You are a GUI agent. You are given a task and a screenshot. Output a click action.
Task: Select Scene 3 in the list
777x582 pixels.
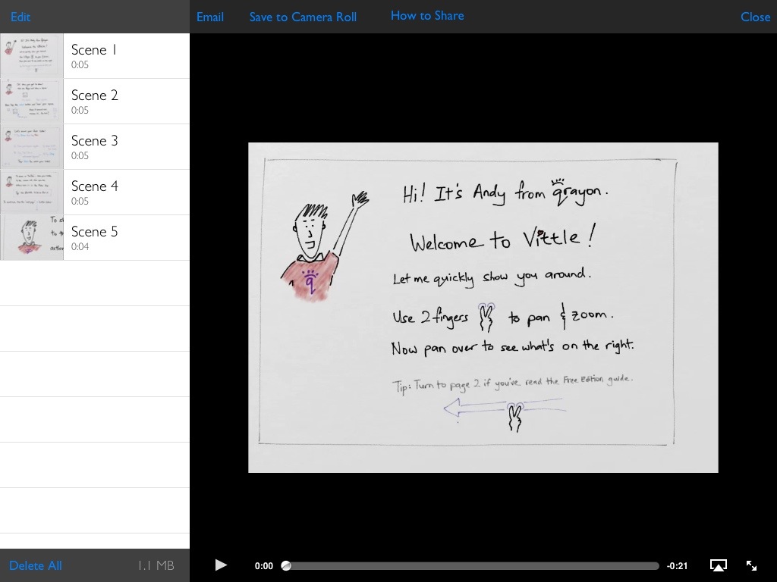(x=95, y=147)
